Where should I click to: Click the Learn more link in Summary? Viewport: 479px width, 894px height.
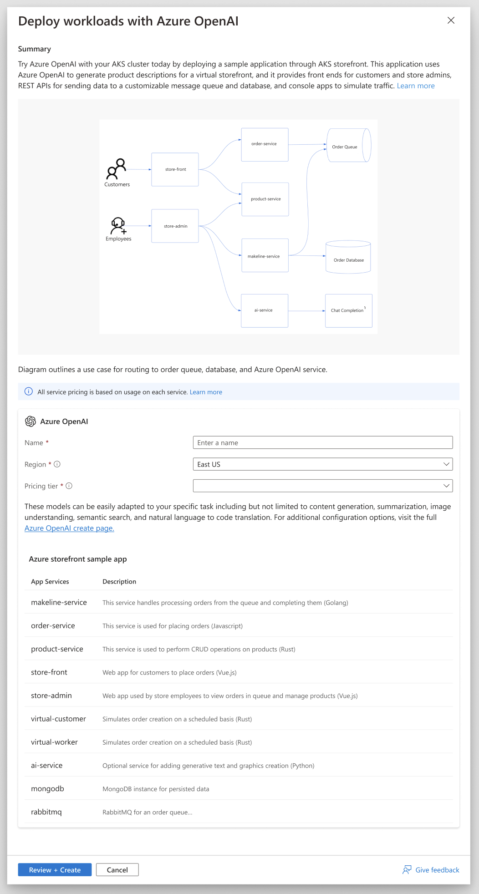pos(416,86)
